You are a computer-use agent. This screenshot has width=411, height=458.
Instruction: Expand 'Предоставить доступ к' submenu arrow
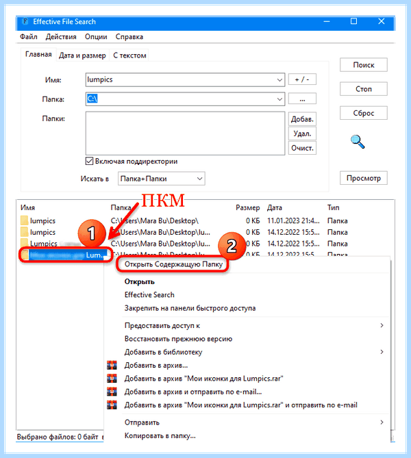pyautogui.click(x=382, y=325)
